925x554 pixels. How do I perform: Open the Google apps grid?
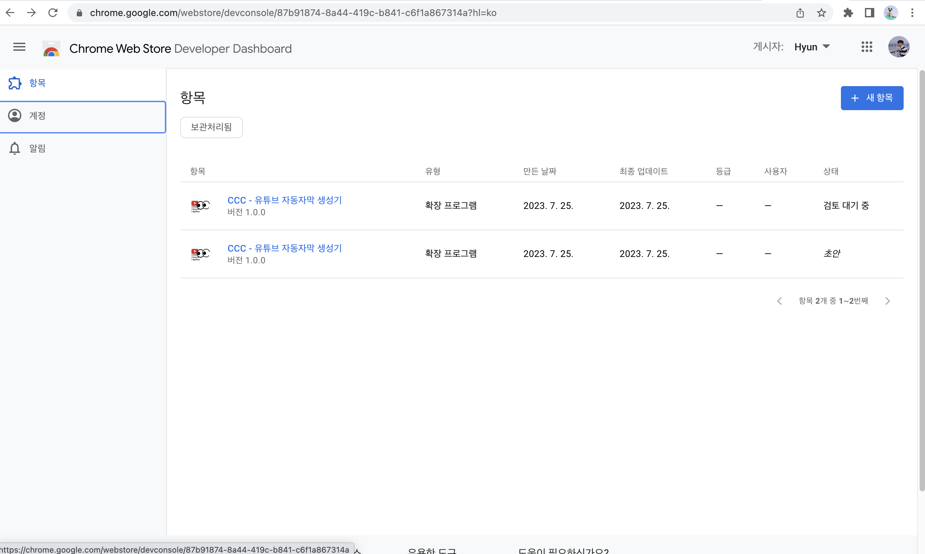866,47
